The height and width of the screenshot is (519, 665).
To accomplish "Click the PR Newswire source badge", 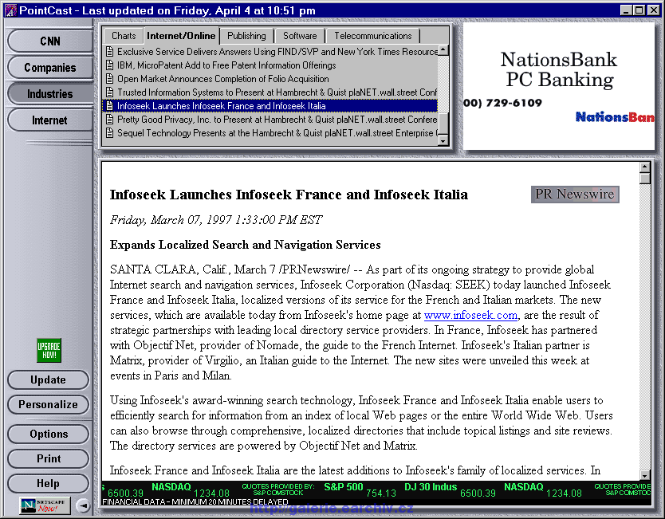I will coord(575,195).
